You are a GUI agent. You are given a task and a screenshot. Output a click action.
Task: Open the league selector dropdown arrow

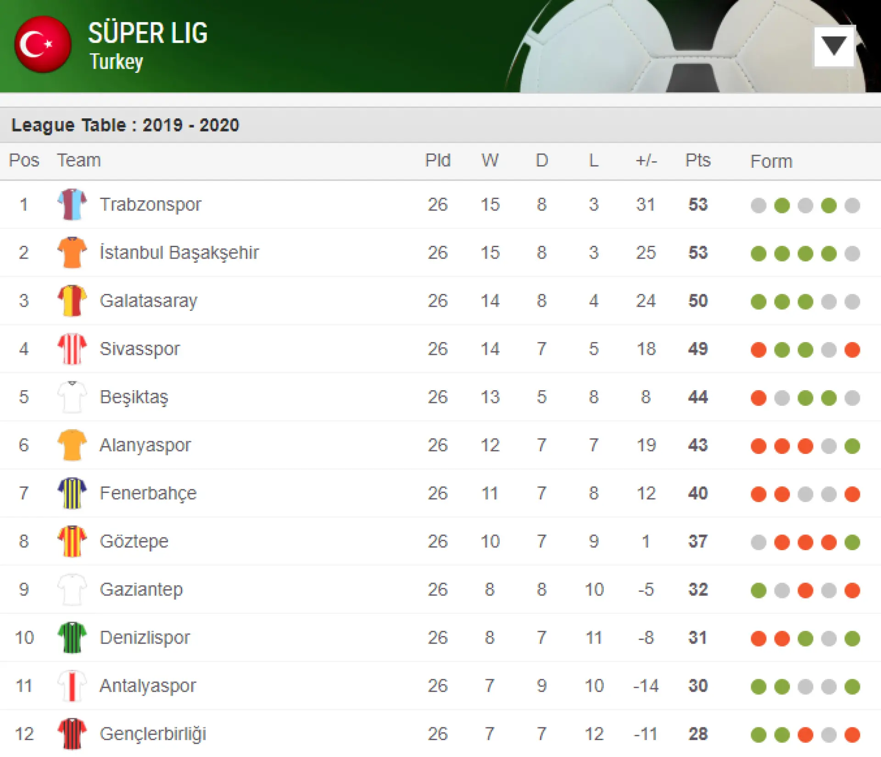coord(834,46)
